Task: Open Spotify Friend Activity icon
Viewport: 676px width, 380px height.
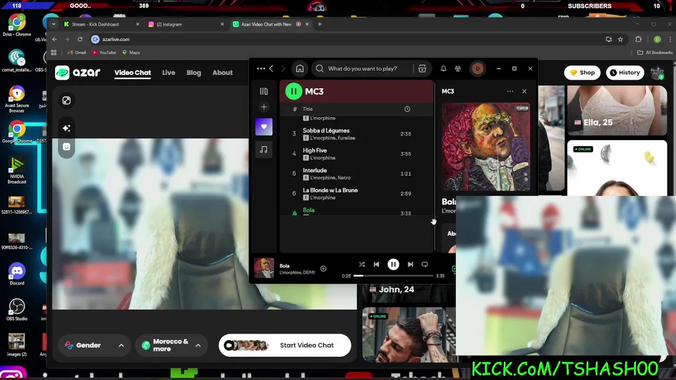Action: [x=458, y=69]
